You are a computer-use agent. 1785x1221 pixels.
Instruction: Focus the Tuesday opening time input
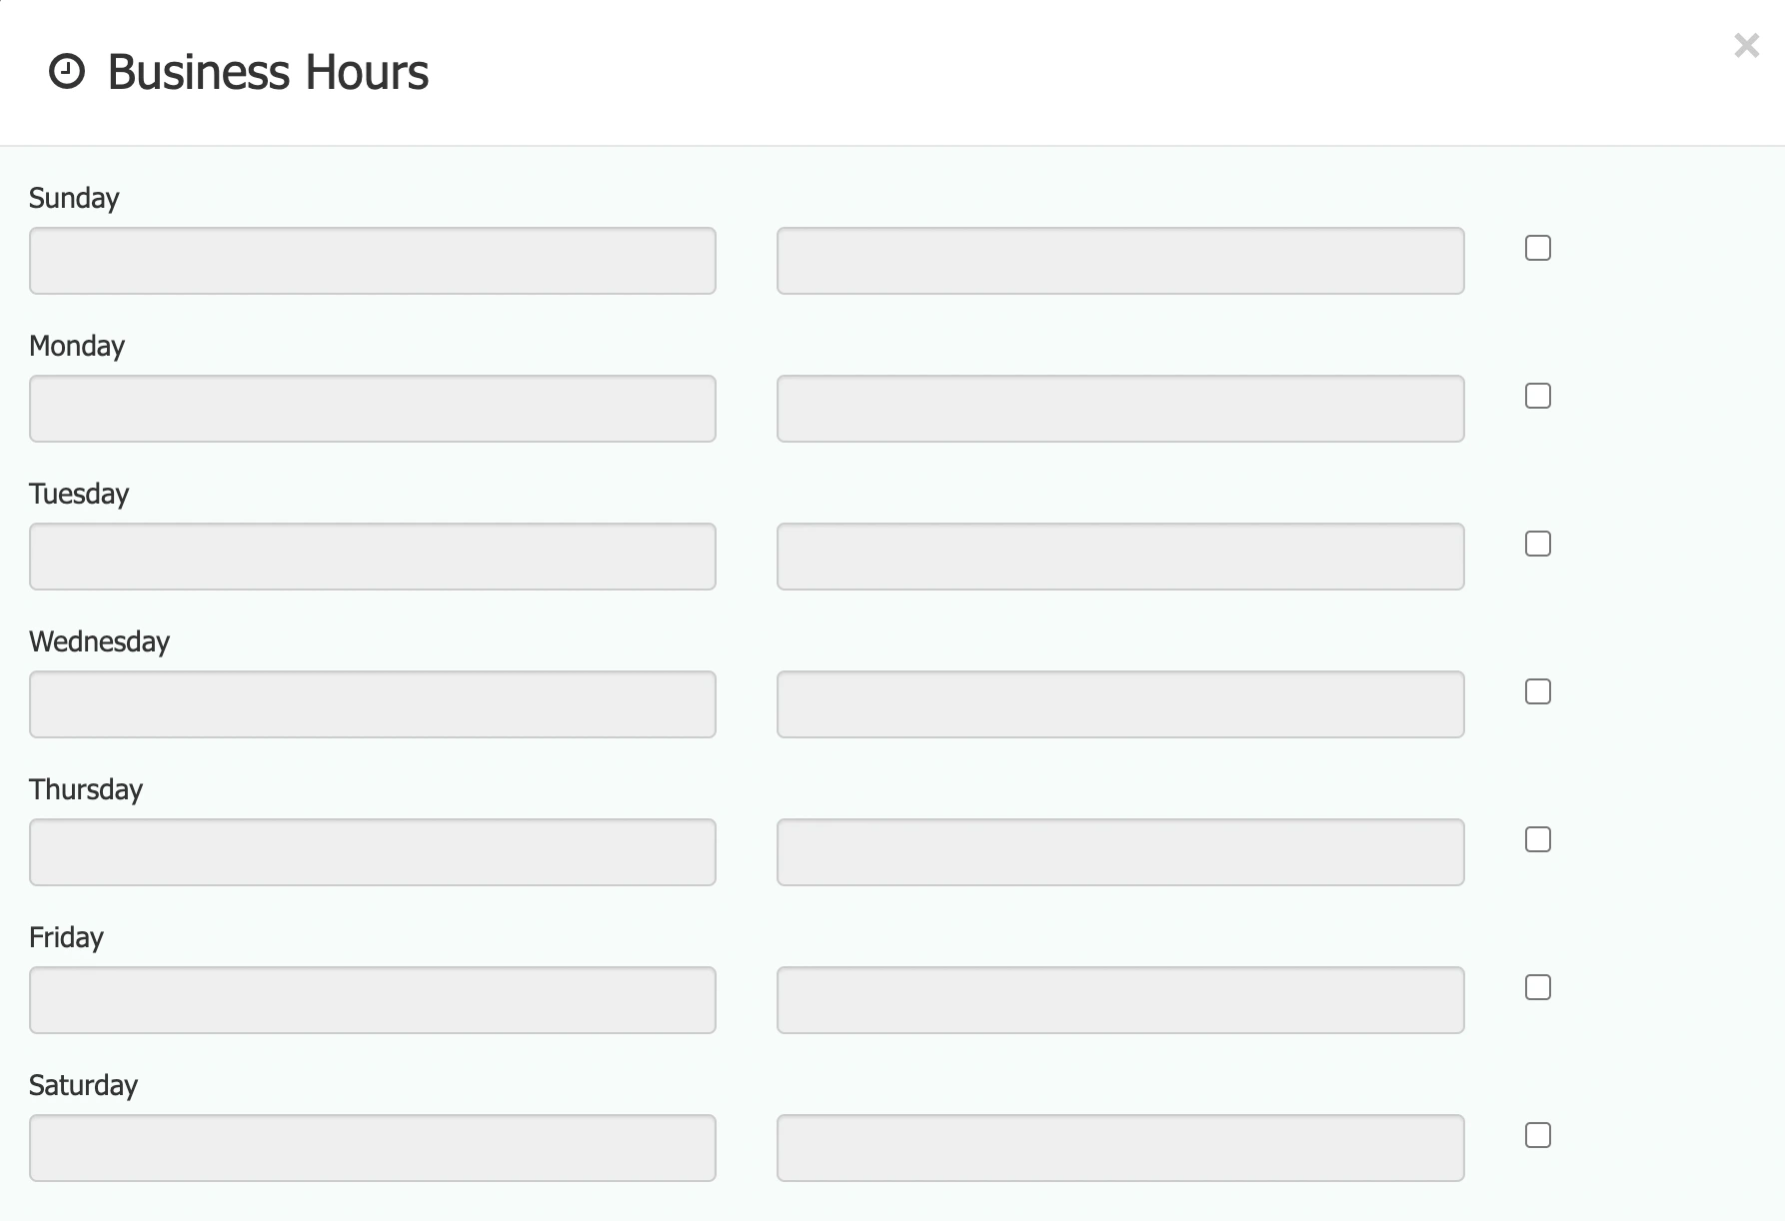(372, 557)
